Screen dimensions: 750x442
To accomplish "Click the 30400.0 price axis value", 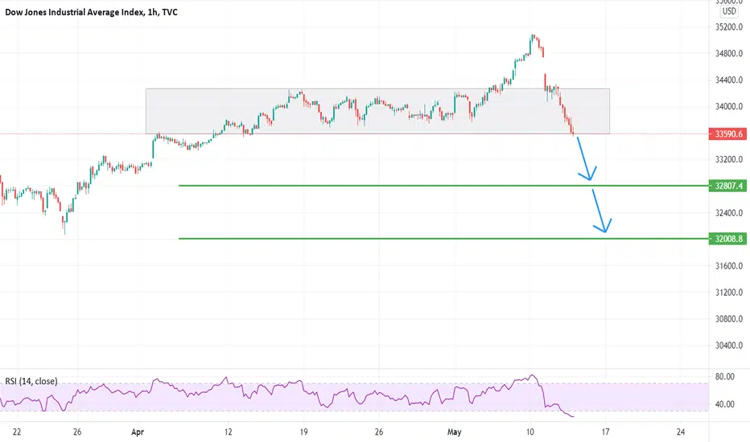I will point(729,346).
